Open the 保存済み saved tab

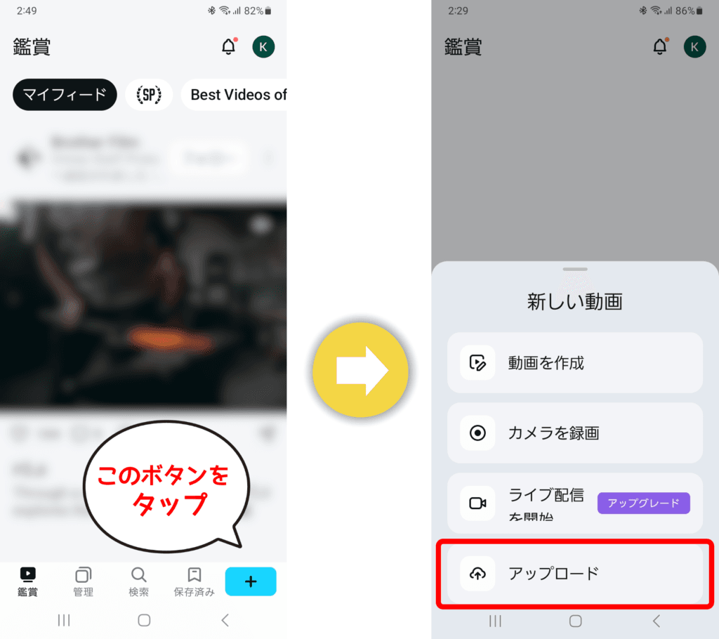(194, 582)
